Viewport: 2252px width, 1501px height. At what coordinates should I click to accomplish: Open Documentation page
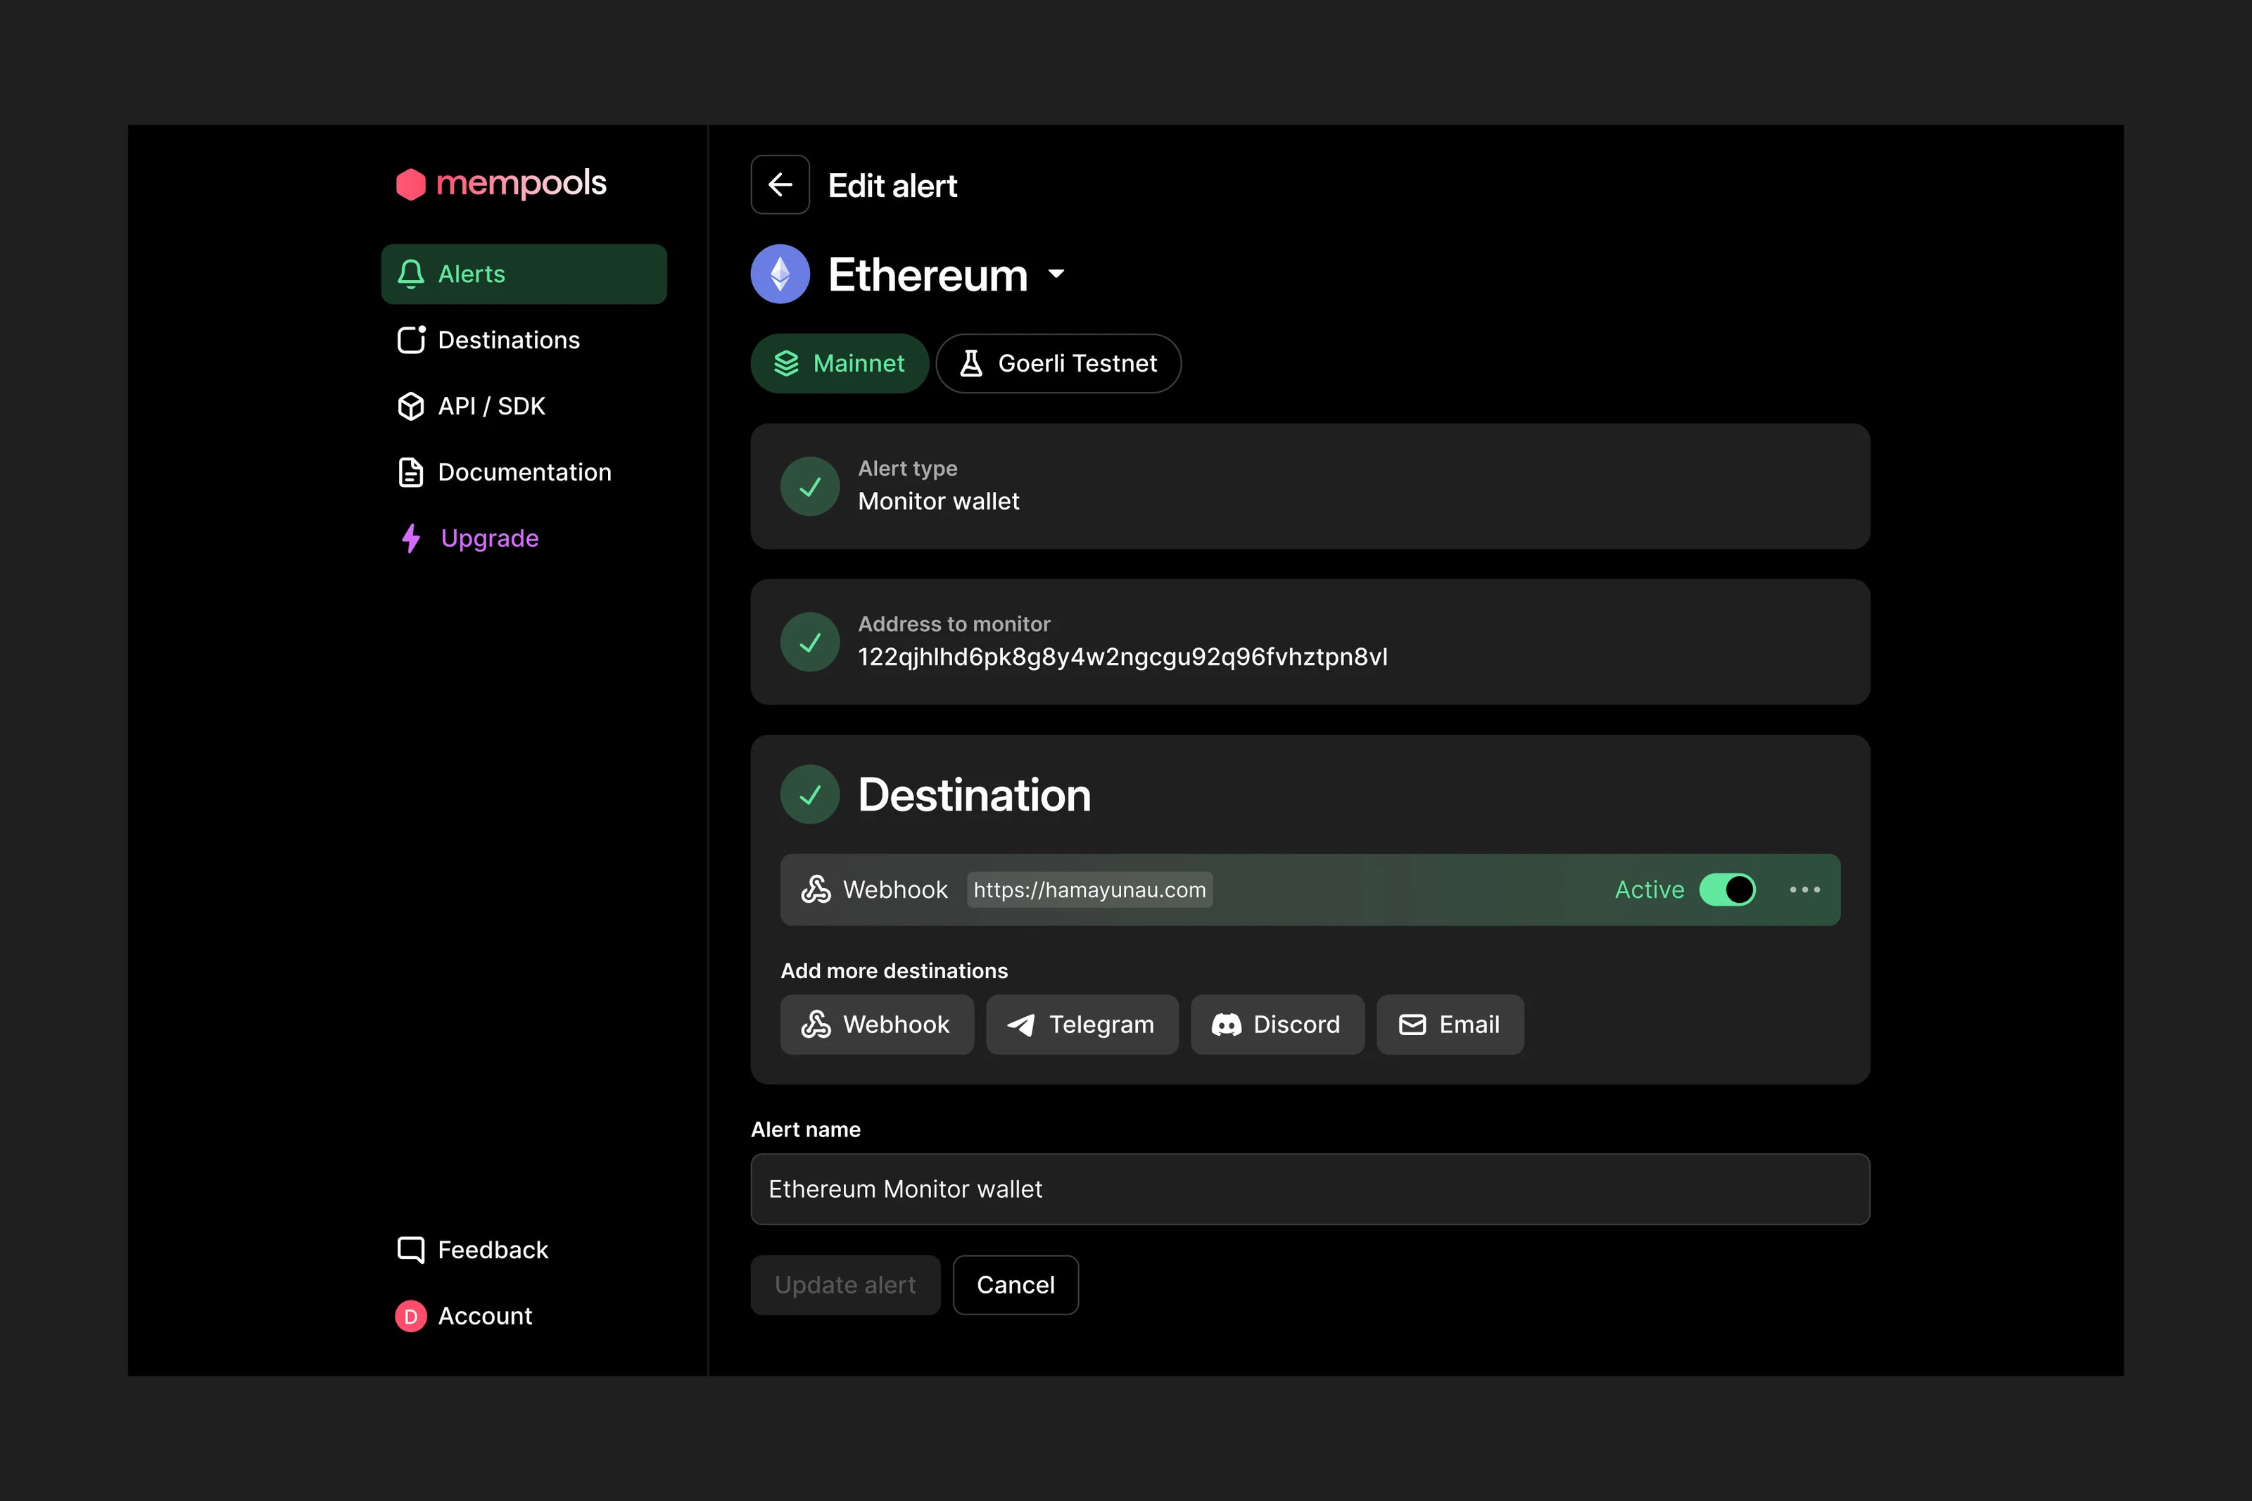click(x=524, y=472)
